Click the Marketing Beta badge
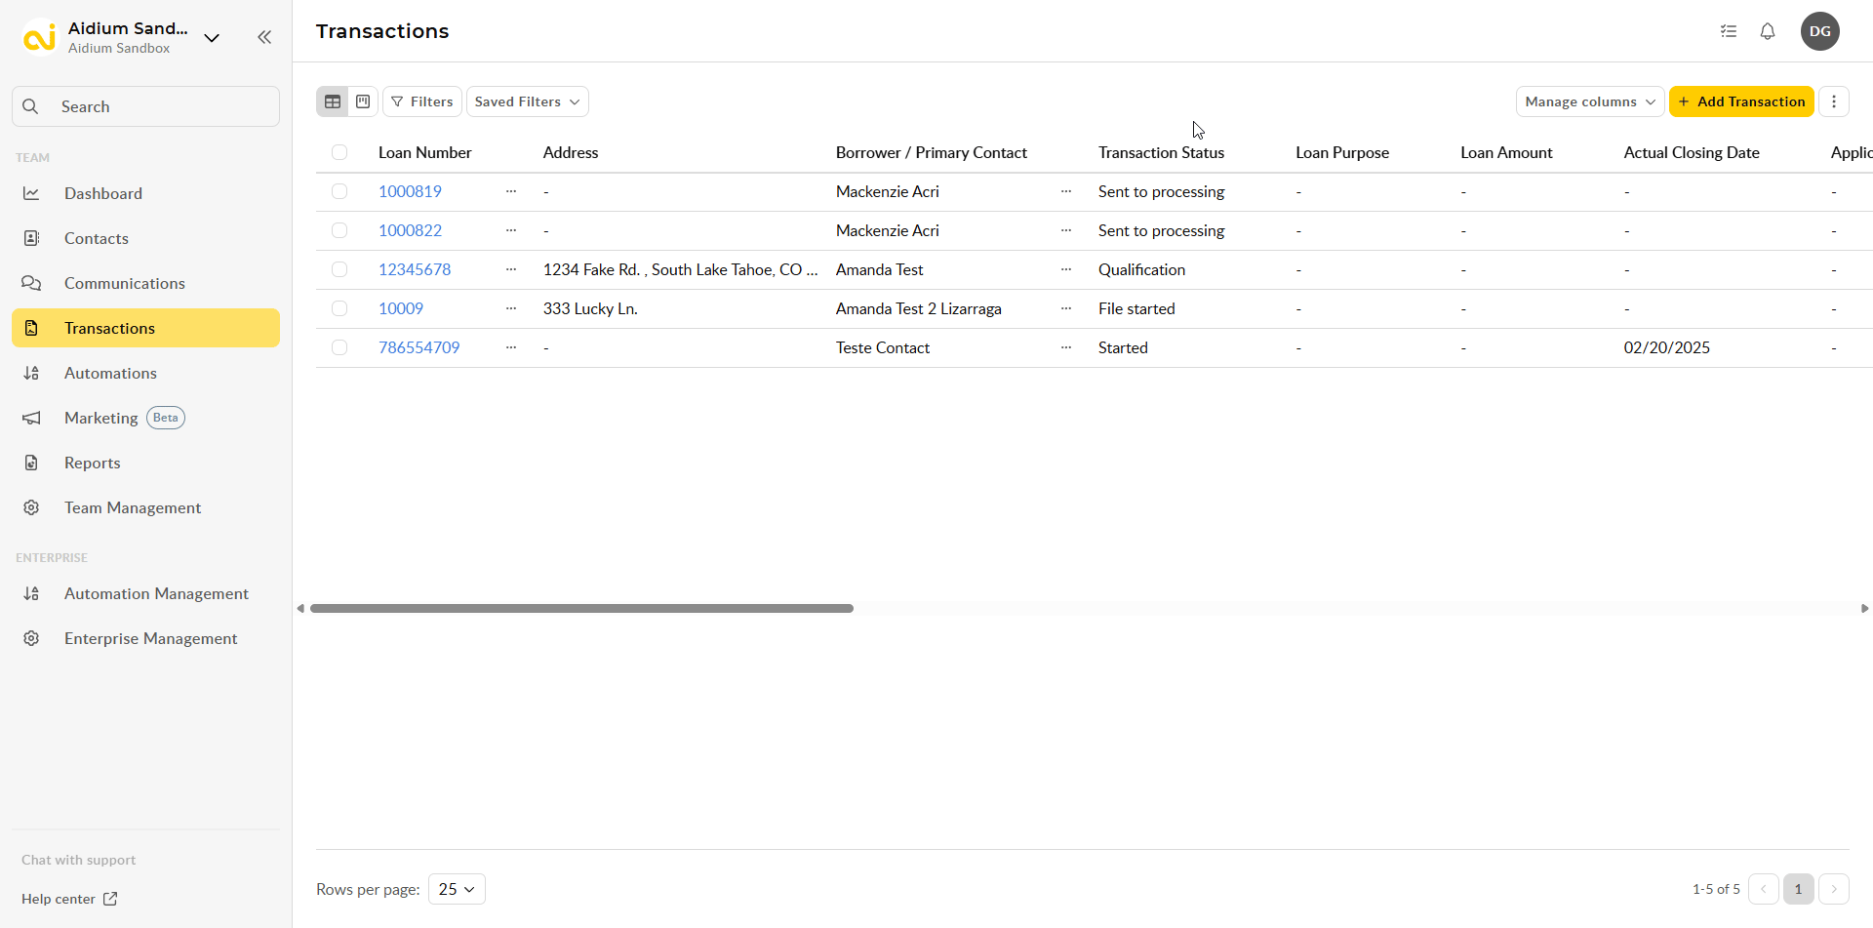Viewport: 1873px width, 928px height. 166,418
